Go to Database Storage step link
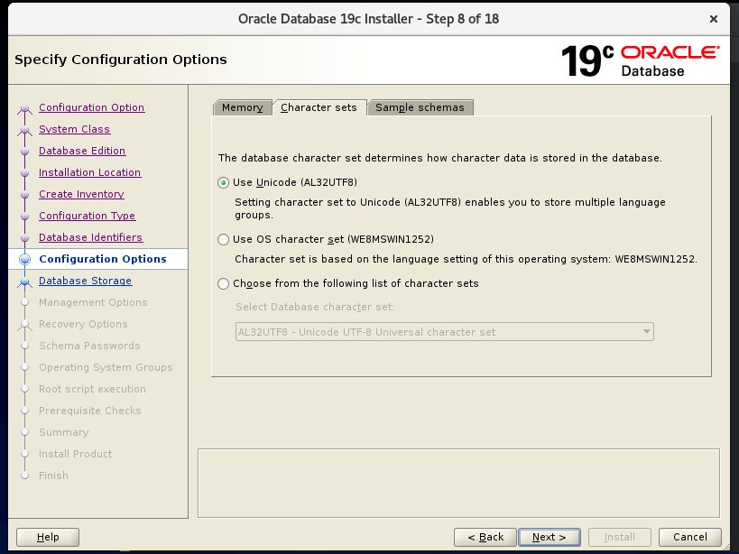 coord(86,281)
